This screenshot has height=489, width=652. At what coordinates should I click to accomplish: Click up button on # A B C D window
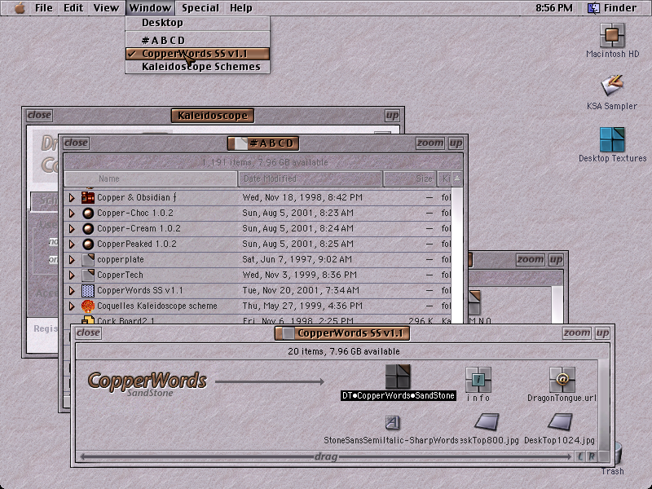pos(456,143)
